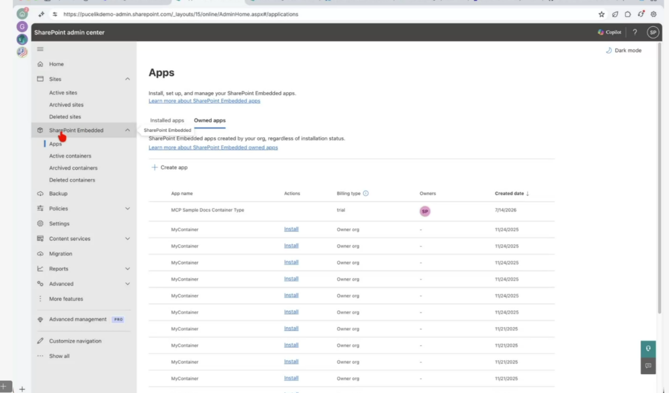The height and width of the screenshot is (393, 669).
Task: Click the plus new tab button at bottom-left
Action: click(22, 388)
